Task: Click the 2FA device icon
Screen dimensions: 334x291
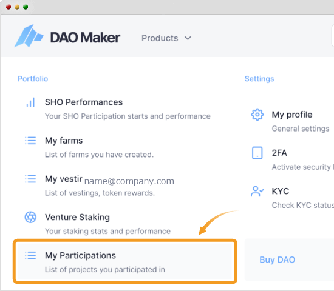Action: [x=257, y=153]
